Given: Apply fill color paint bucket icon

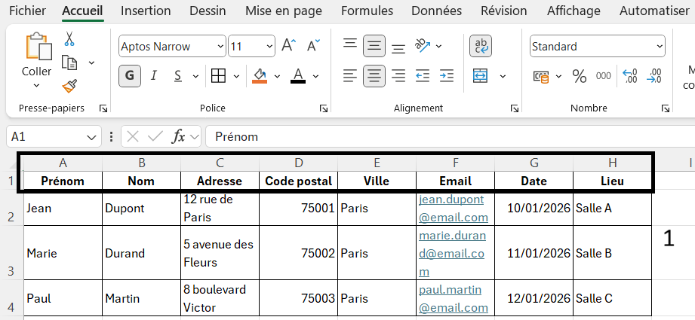Looking at the screenshot, I should click(260, 76).
